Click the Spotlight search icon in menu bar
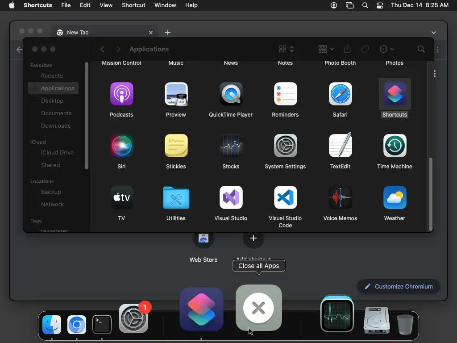 coord(365,5)
